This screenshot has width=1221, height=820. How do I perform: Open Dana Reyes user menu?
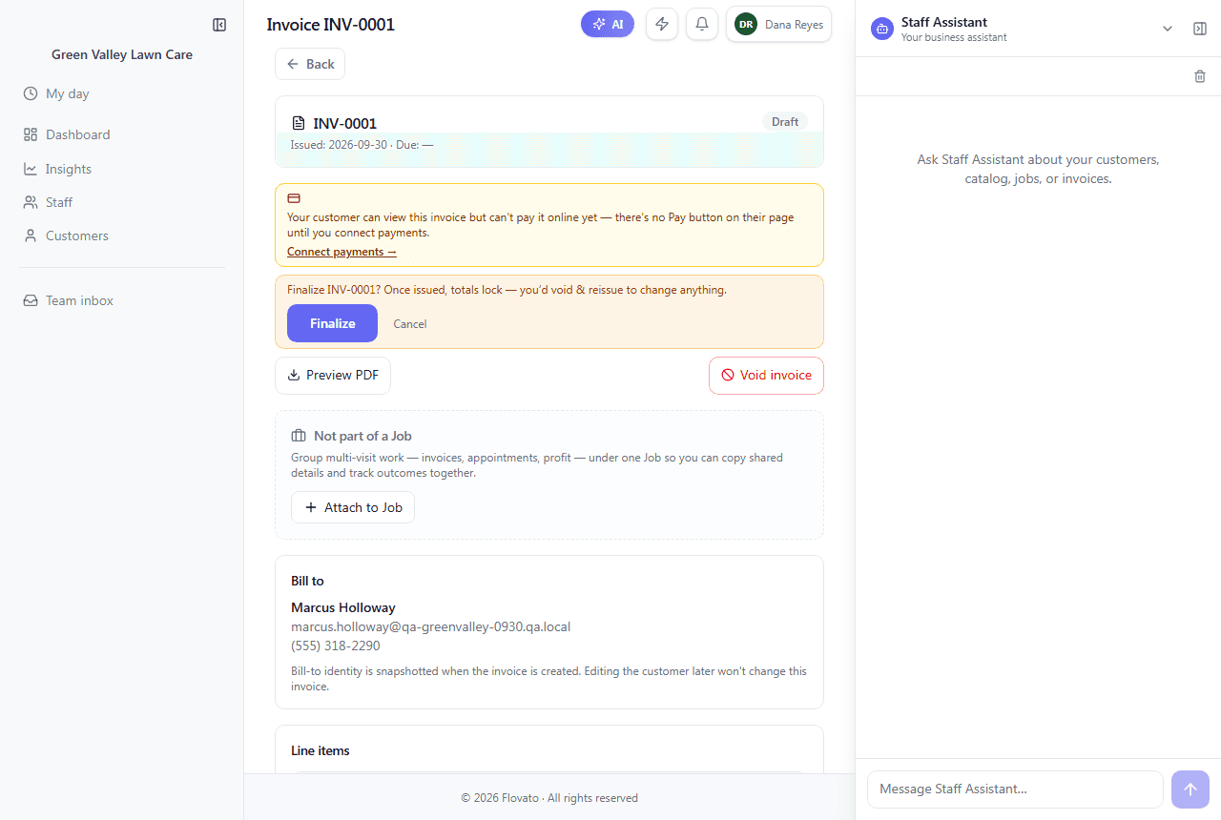click(x=778, y=25)
